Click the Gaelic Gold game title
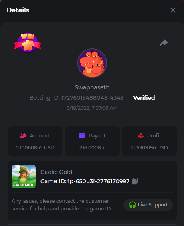Image resolution: width=184 pixels, height=226 pixels. (x=56, y=172)
